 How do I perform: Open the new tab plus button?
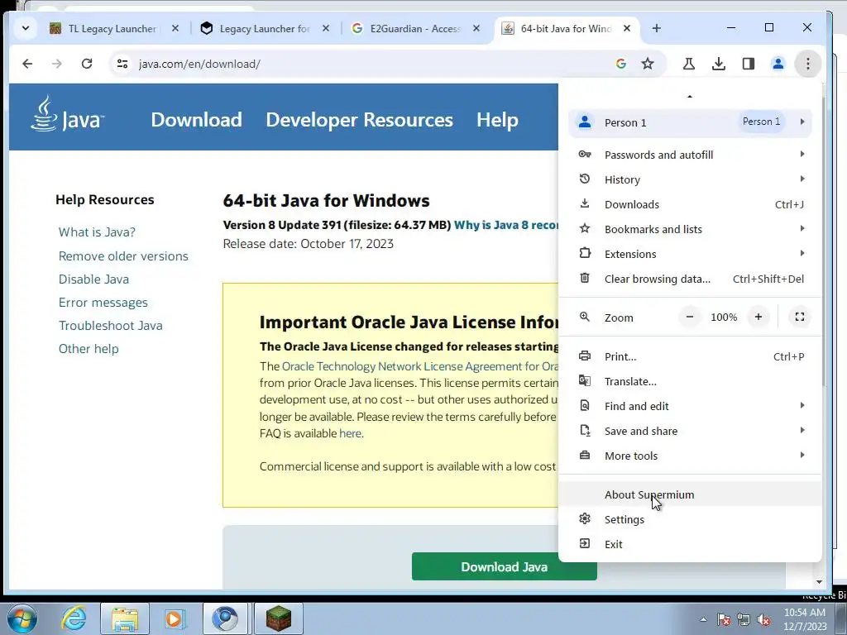point(656,28)
